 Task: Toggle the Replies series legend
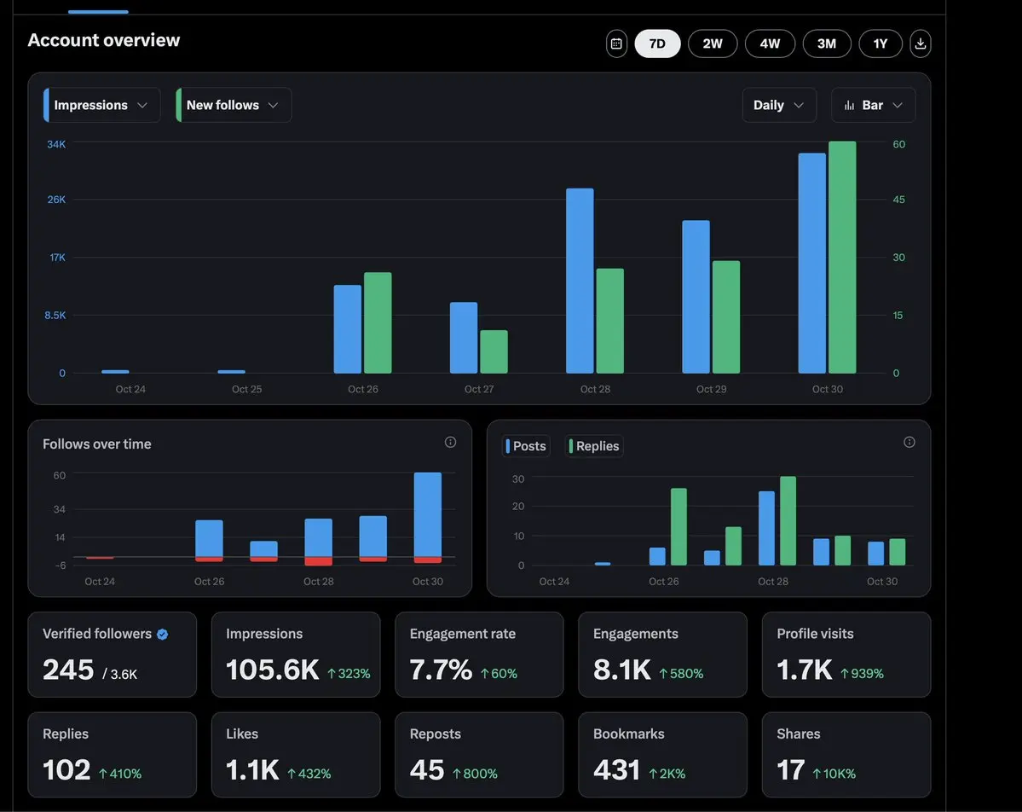594,446
